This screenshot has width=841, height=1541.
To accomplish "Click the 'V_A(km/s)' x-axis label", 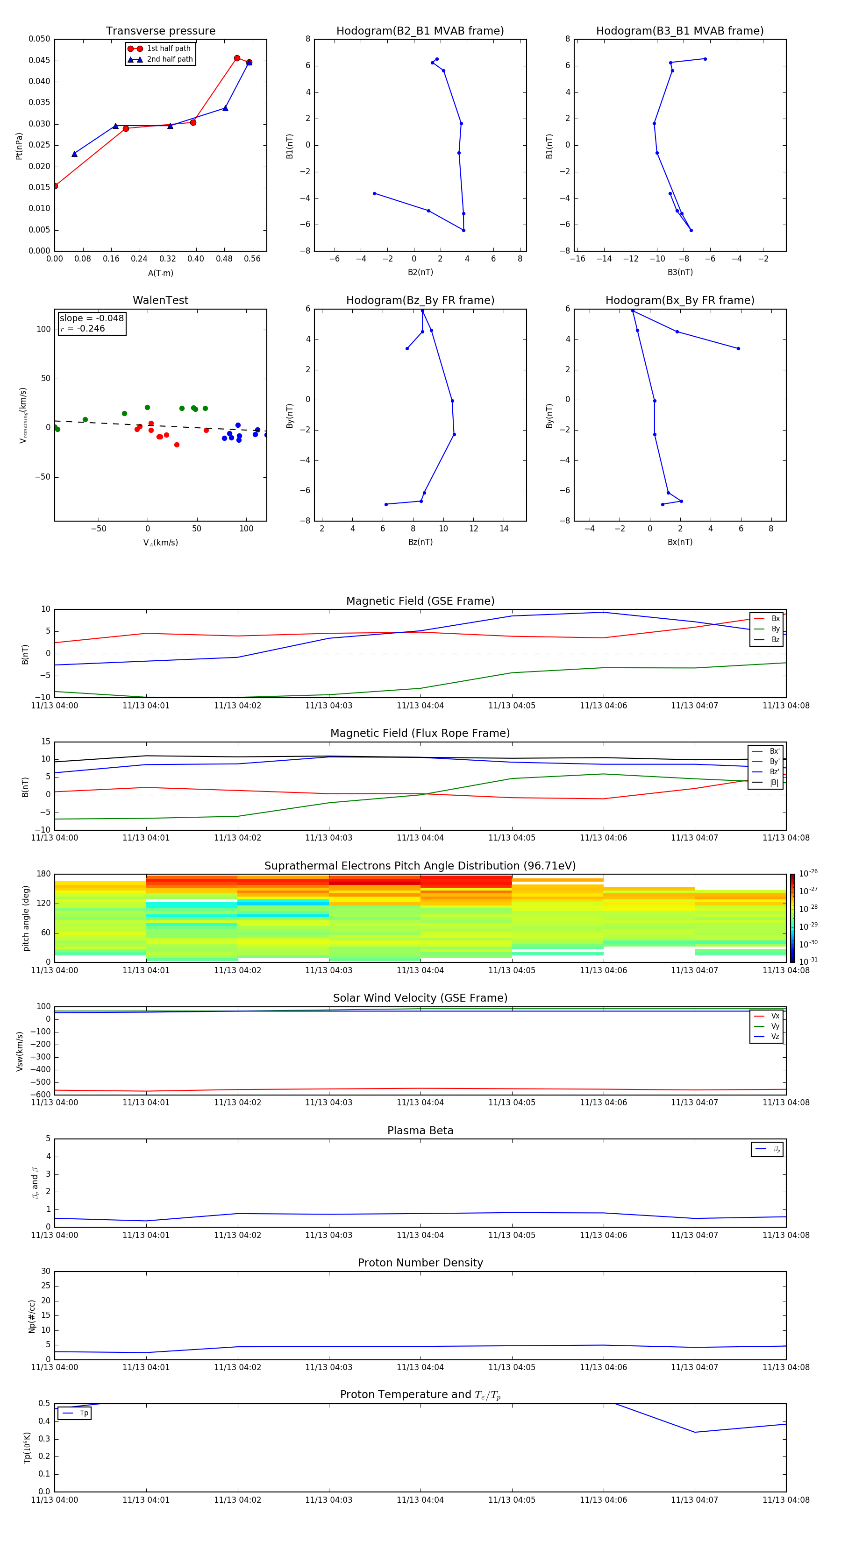I will click(160, 543).
